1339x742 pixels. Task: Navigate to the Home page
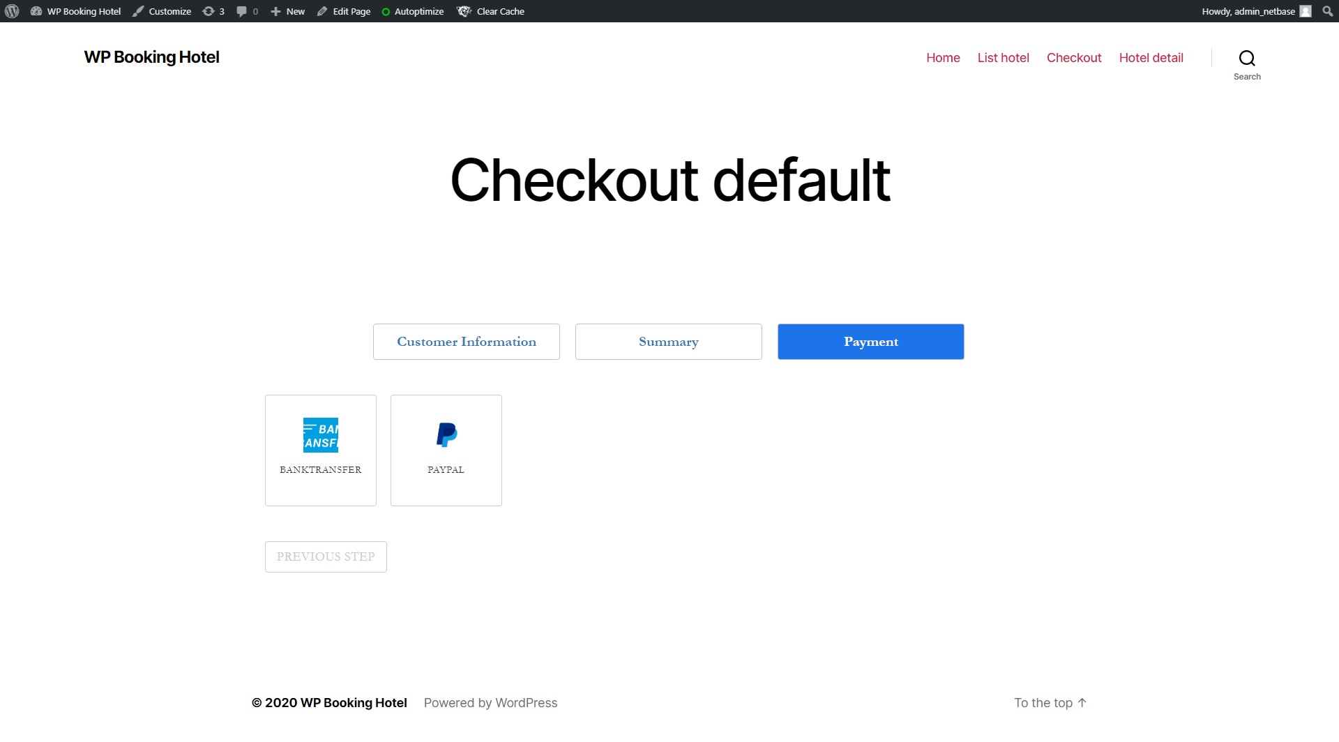[943, 58]
